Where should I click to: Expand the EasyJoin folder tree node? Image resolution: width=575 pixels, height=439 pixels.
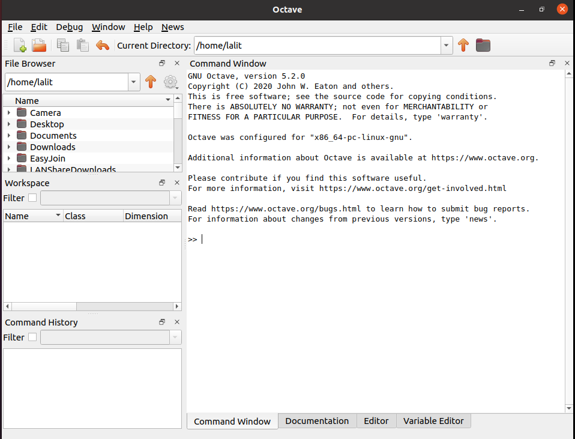pyautogui.click(x=9, y=158)
